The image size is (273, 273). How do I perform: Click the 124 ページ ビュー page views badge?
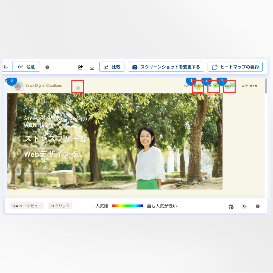(x=27, y=206)
